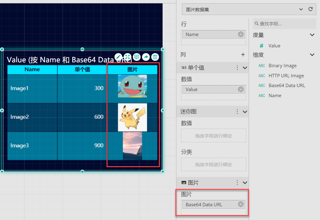Screen dimensions: 320x220
Task: Refresh the 图片数据集 dataset
Action: click(x=311, y=9)
